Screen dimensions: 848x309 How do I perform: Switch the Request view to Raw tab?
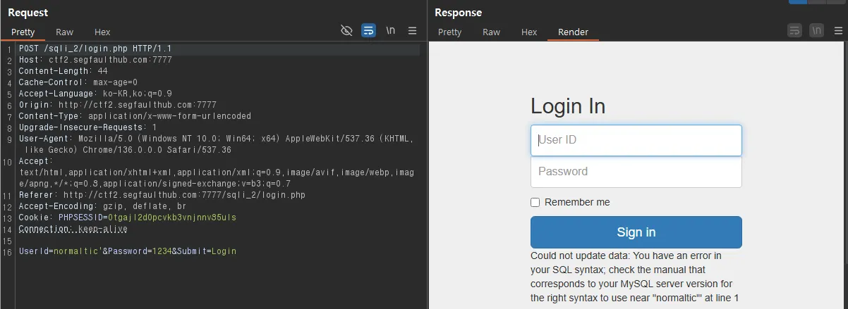pyautogui.click(x=65, y=32)
